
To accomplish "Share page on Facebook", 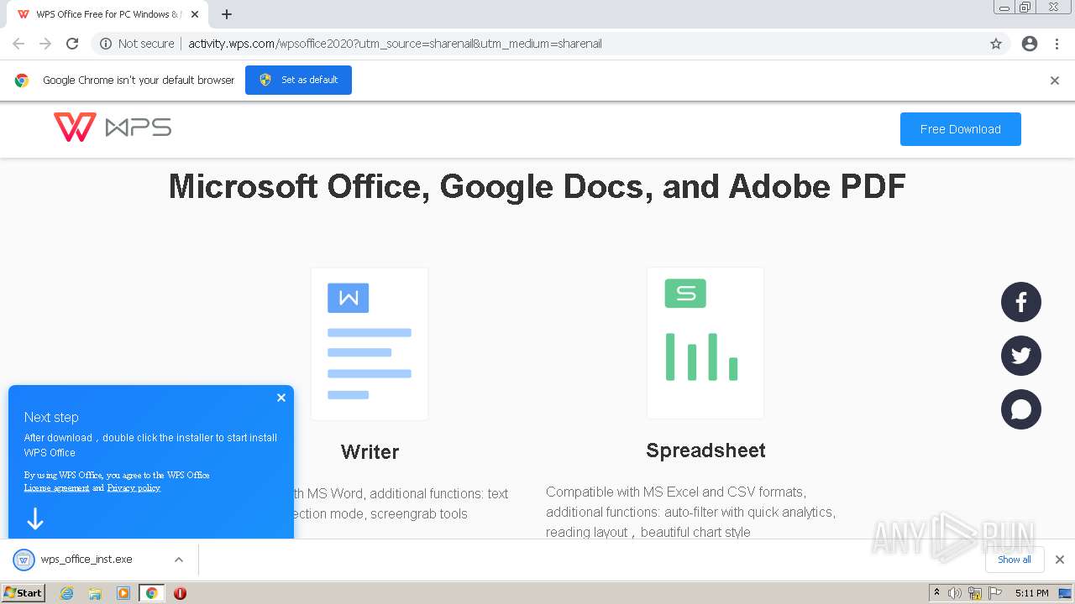I will click(x=1021, y=302).
